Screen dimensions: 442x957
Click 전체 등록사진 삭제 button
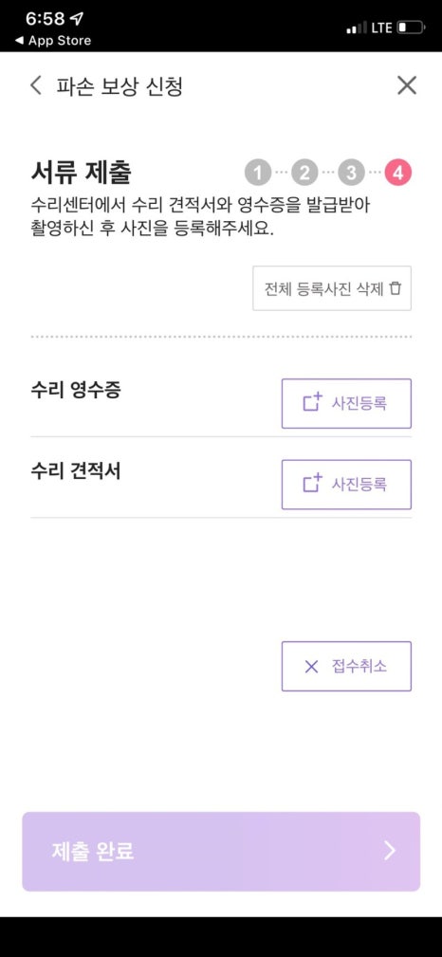click(332, 288)
